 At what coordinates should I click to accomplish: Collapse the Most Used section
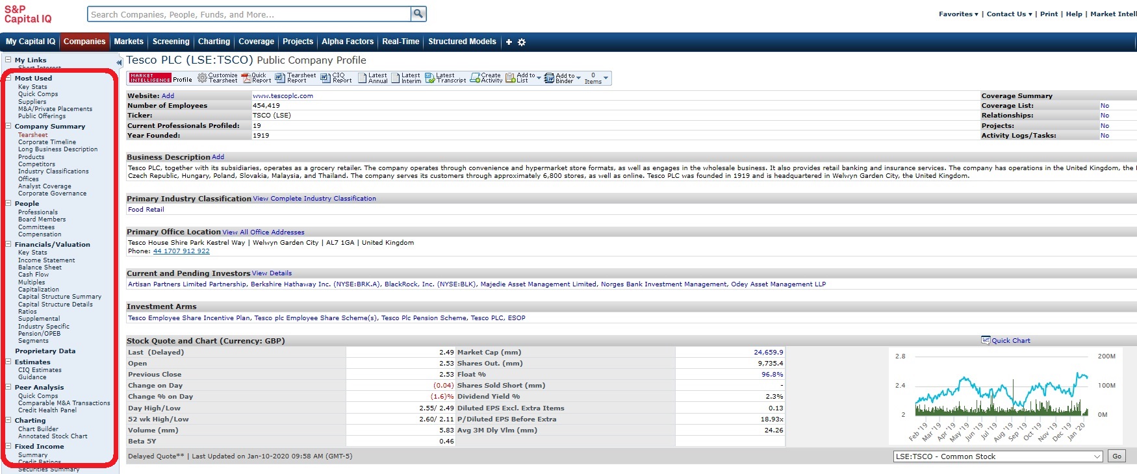pos(8,78)
